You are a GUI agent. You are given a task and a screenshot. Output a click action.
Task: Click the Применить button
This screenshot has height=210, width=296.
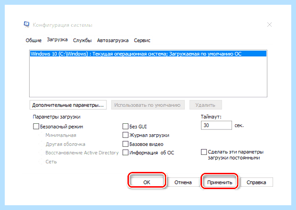(220, 182)
